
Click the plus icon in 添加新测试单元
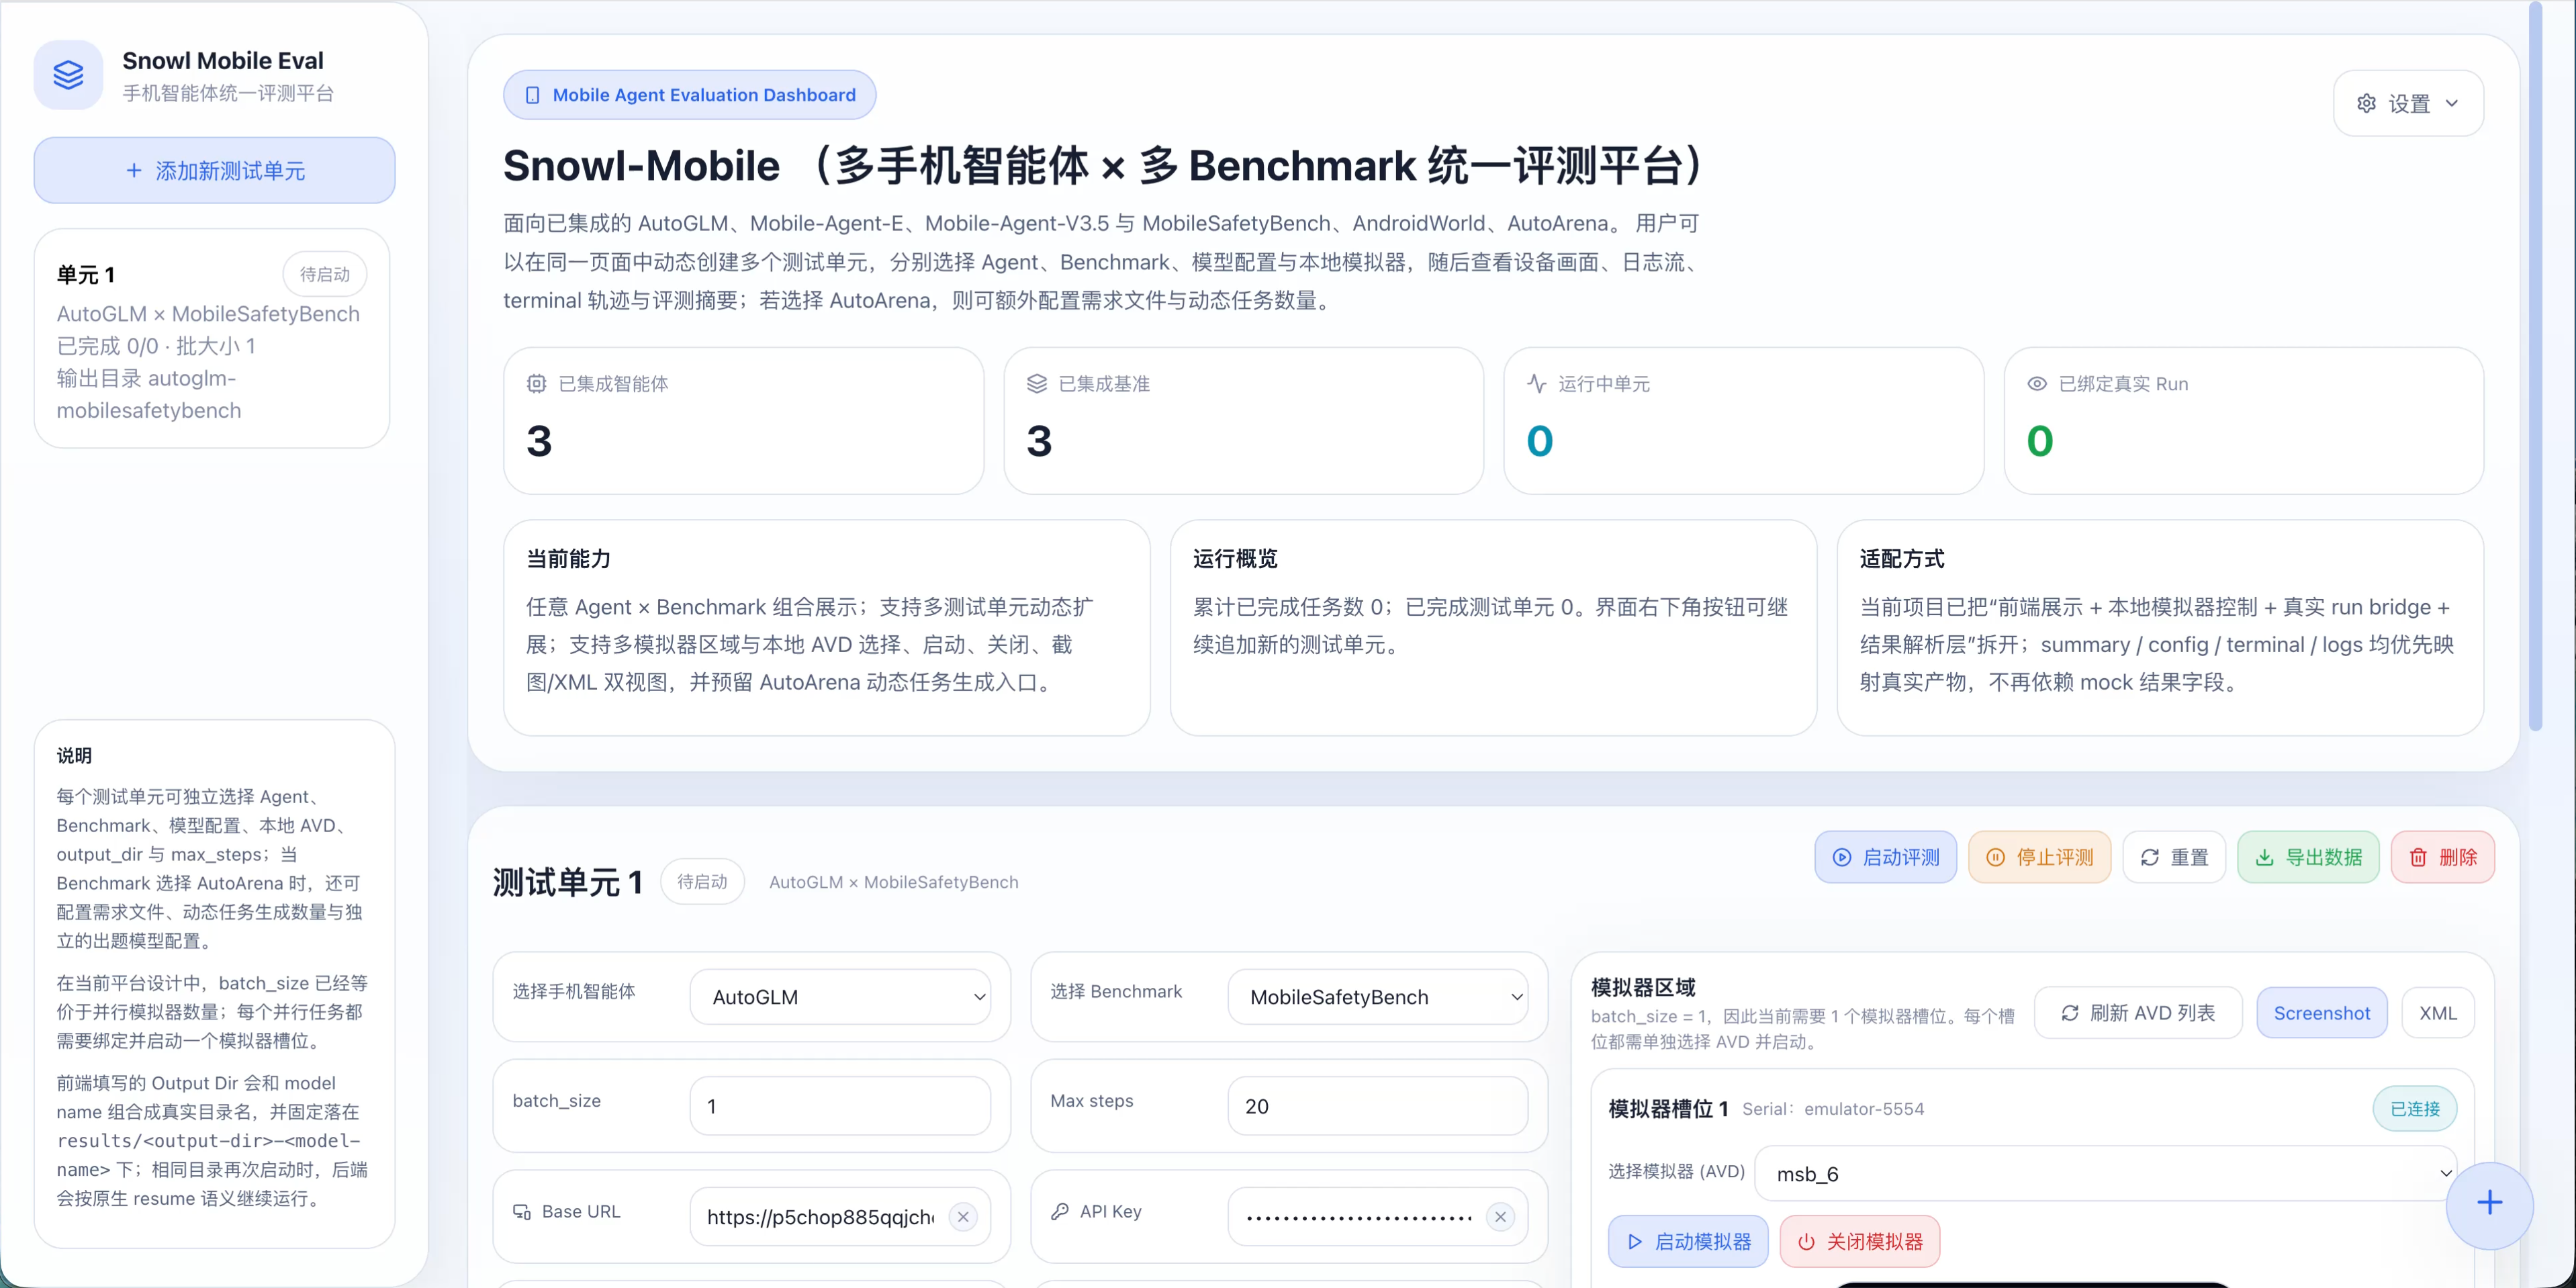point(134,171)
